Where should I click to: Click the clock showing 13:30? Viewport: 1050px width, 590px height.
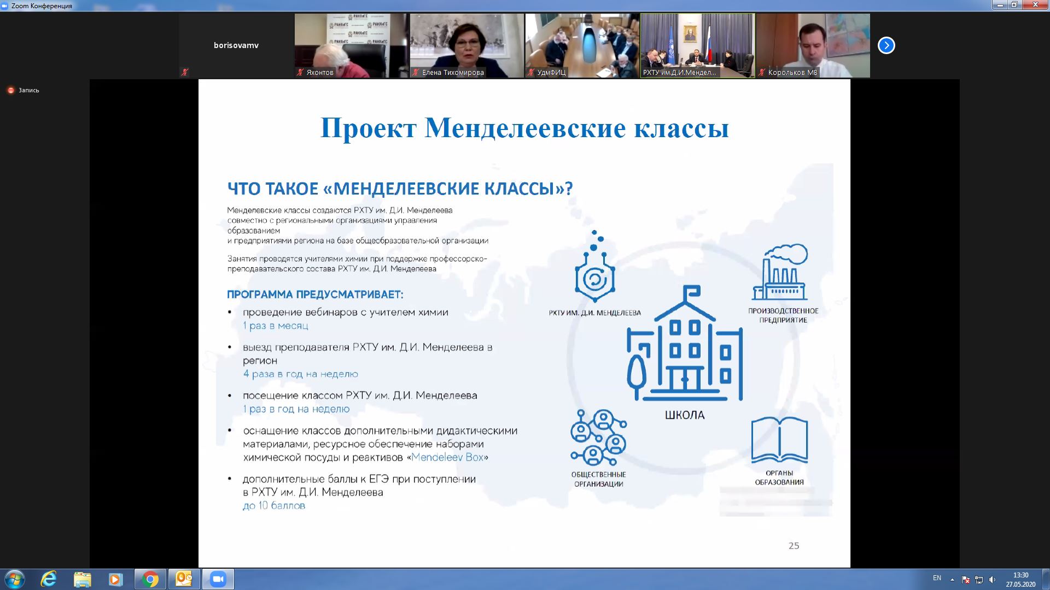pos(1020,579)
